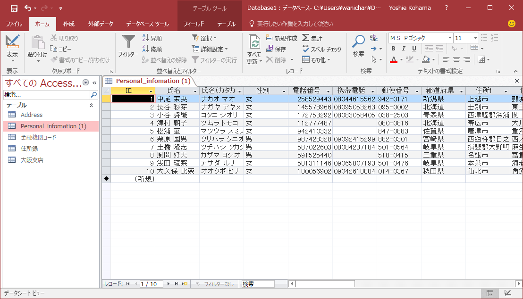Click the Cut (切り取り) scissors icon
523x299 pixels.
pyautogui.click(x=54, y=38)
